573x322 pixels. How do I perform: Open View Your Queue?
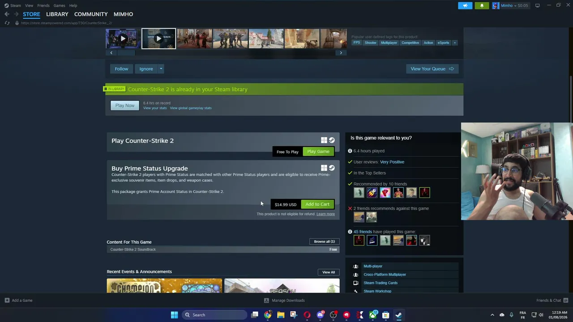point(432,69)
